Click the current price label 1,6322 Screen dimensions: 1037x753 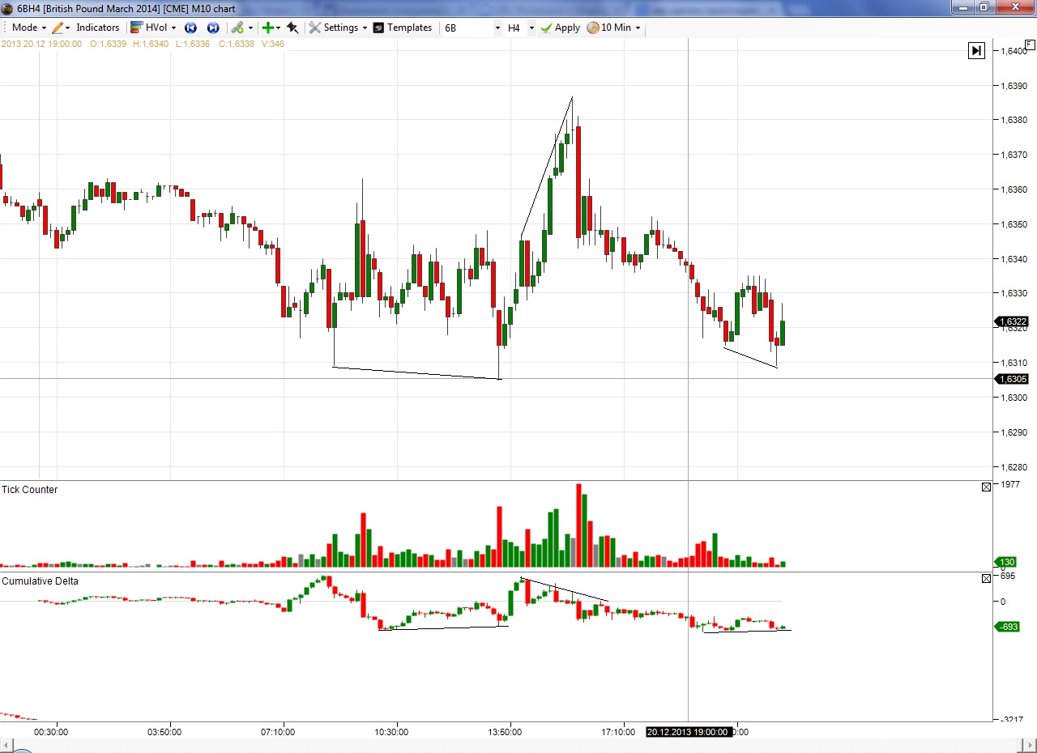1013,321
